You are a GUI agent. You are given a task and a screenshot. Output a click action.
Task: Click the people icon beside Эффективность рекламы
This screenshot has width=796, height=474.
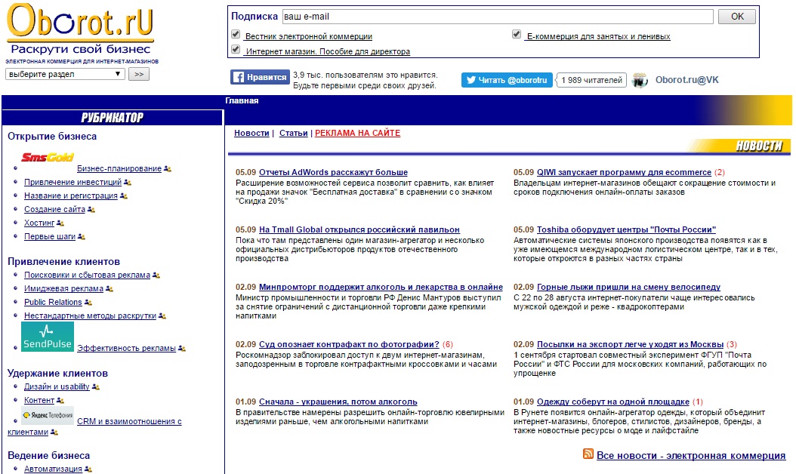[x=182, y=349]
